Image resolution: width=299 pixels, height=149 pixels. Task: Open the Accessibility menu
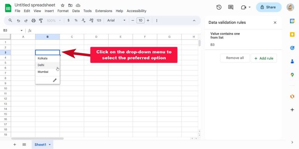(137, 11)
